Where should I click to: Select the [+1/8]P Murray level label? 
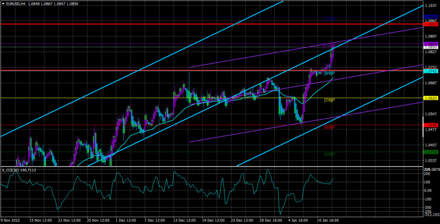tap(330, 46)
